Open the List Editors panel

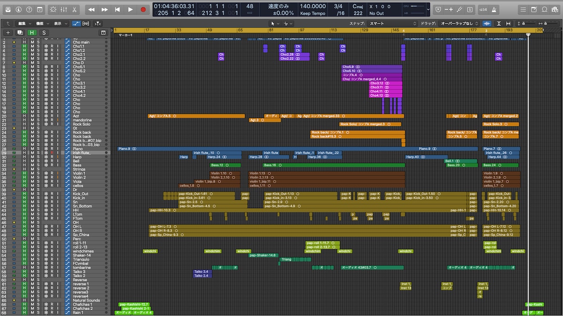tap(523, 9)
